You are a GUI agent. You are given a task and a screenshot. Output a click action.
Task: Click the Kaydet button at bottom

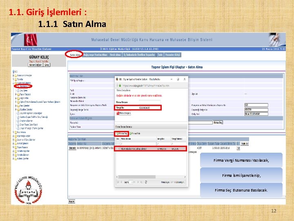coord(71,201)
